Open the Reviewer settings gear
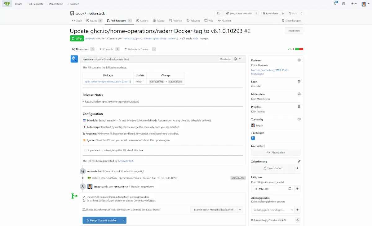Screen dimensions: 372x226 (299, 60)
